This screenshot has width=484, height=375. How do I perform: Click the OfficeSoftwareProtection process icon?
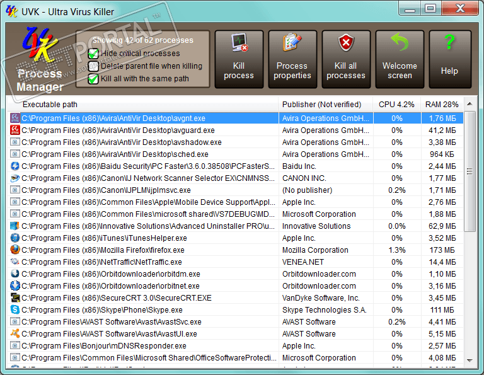pos(15,358)
